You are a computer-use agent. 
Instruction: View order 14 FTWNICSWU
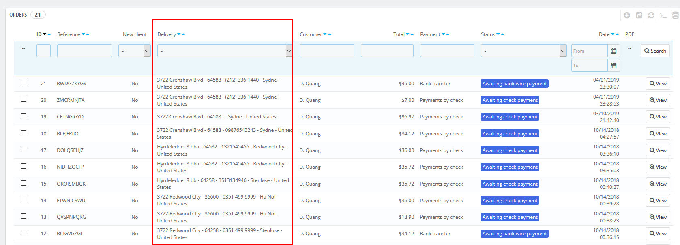click(x=658, y=201)
